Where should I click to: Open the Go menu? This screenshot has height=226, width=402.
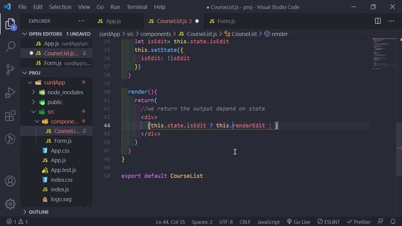tap(100, 7)
